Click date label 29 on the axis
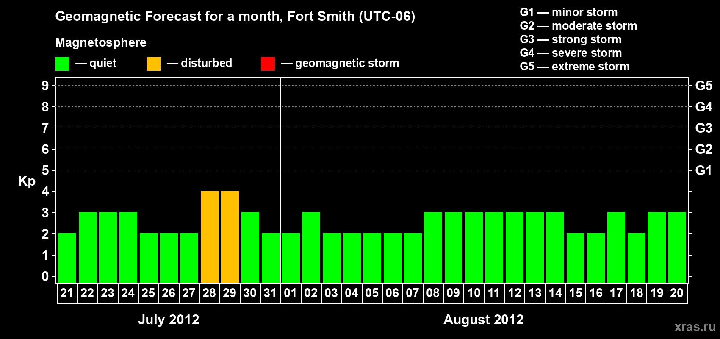720x339 pixels. (x=230, y=293)
